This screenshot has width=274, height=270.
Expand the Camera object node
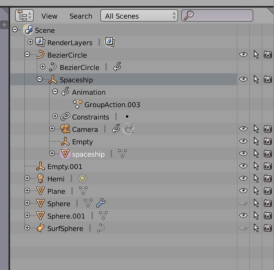(52, 129)
